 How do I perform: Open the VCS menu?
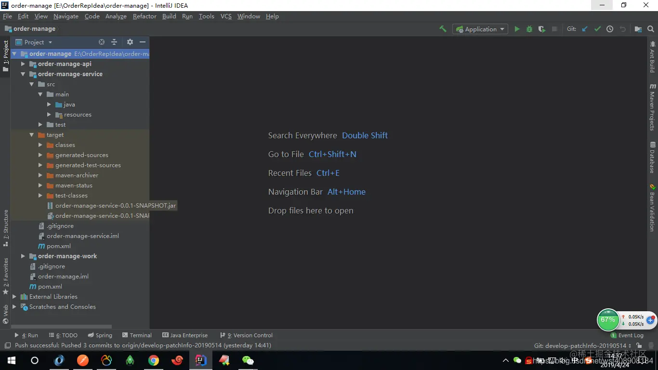click(x=226, y=16)
